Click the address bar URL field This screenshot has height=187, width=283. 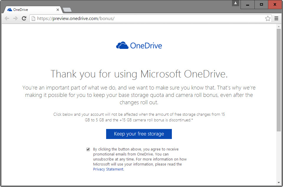[x=151, y=18]
